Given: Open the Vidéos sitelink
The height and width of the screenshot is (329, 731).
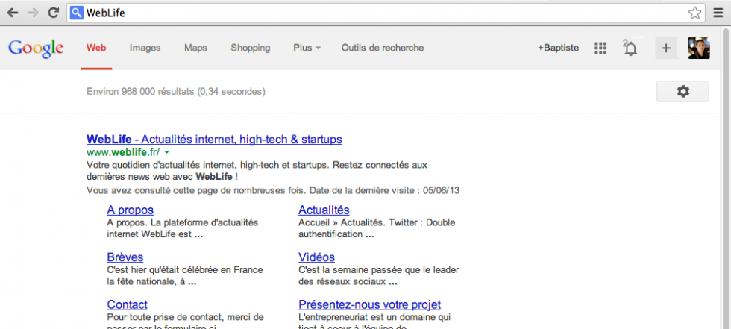Looking at the screenshot, I should click(x=316, y=257).
